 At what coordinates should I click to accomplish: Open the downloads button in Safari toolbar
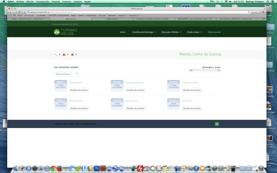pos(263,12)
